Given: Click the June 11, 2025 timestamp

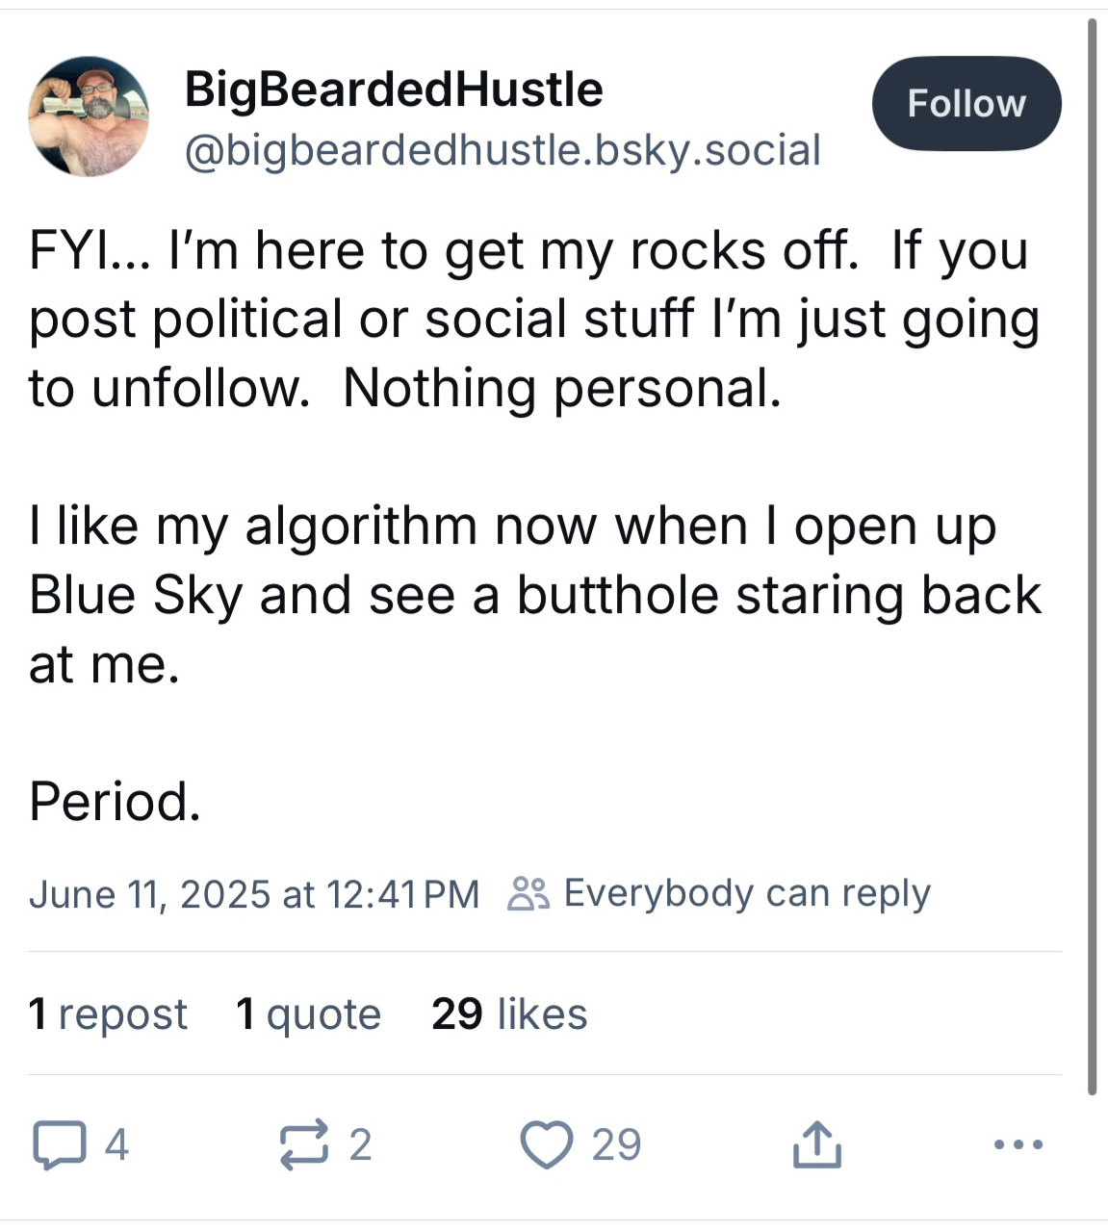Looking at the screenshot, I should pyautogui.click(x=254, y=894).
